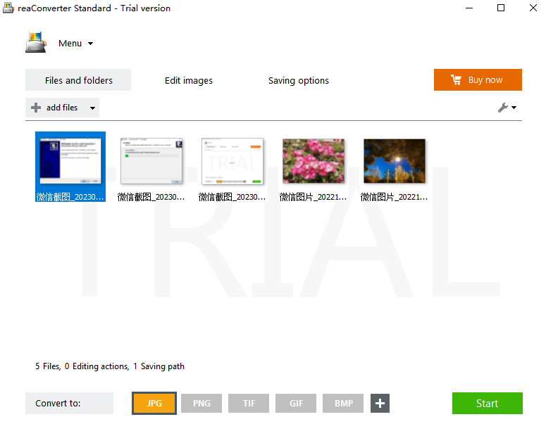Click the plus icon beside add files
The width and height of the screenshot is (546, 424).
(36, 108)
